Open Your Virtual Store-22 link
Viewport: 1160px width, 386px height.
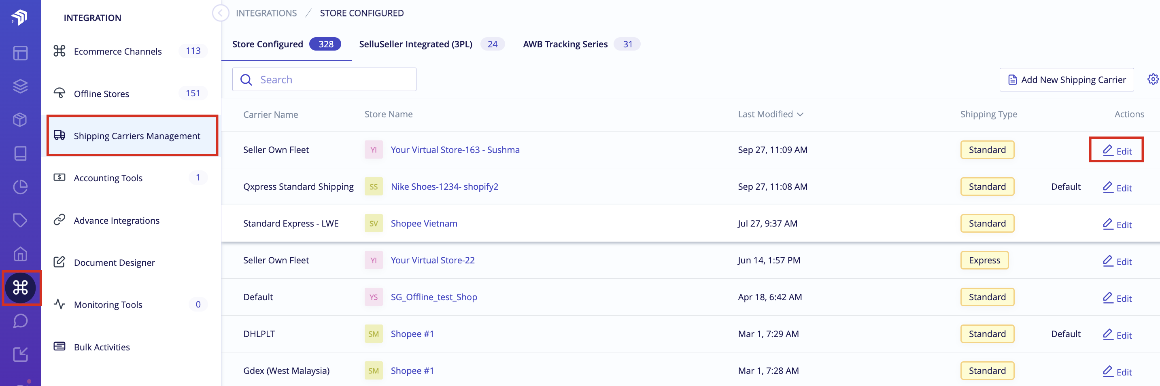point(432,260)
